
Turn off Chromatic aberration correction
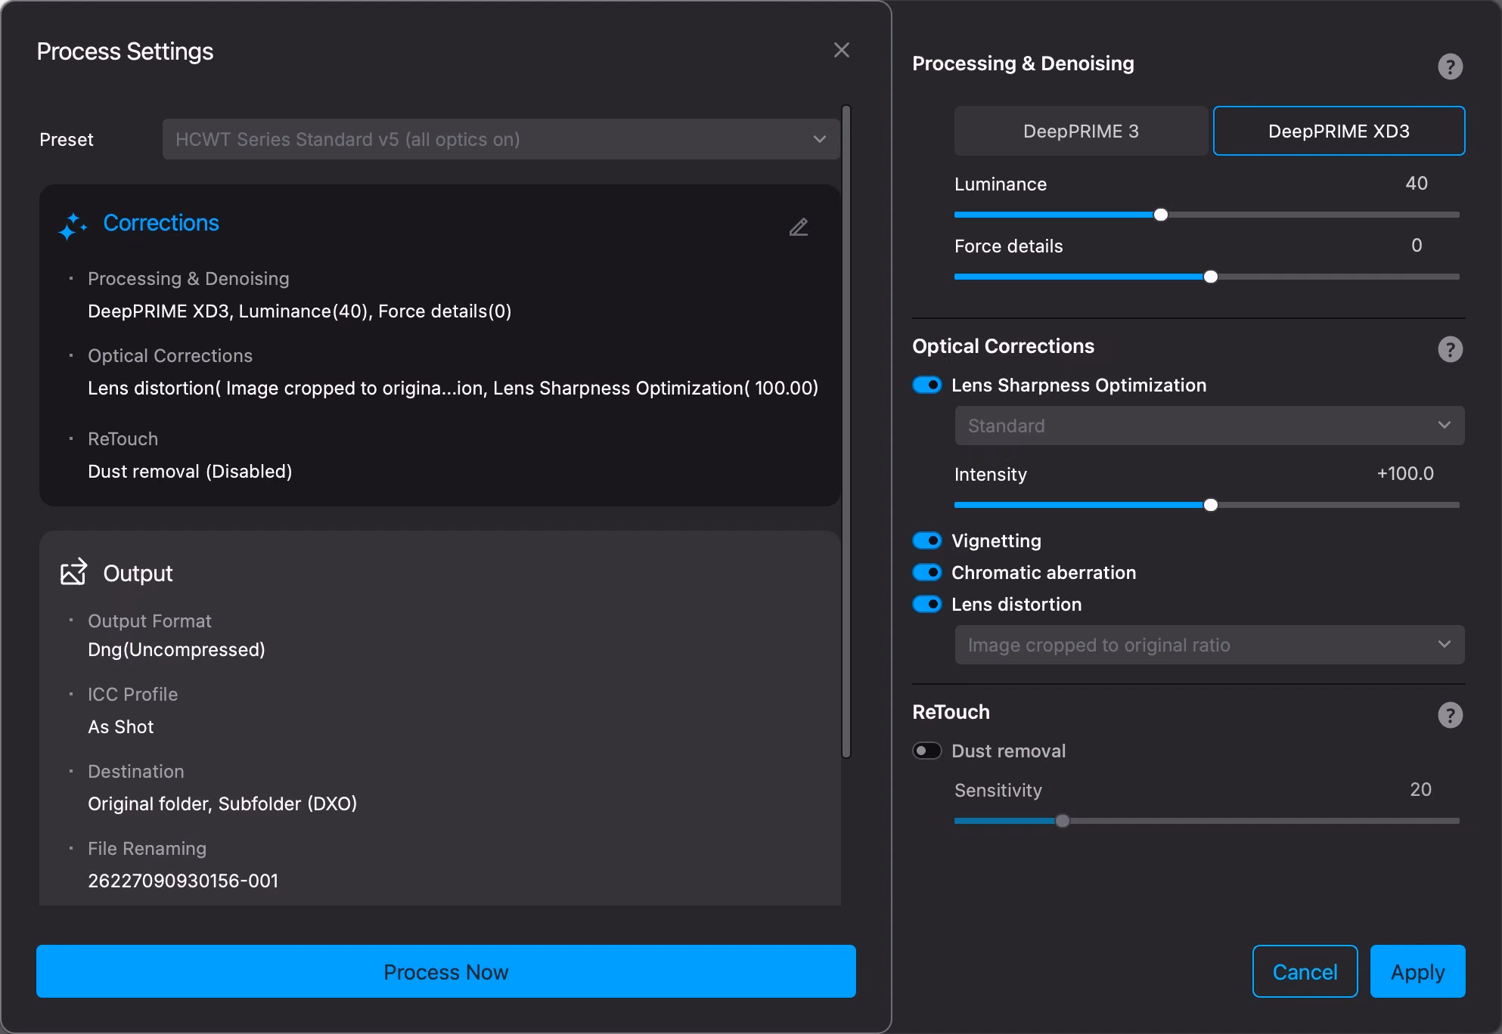tap(927, 572)
